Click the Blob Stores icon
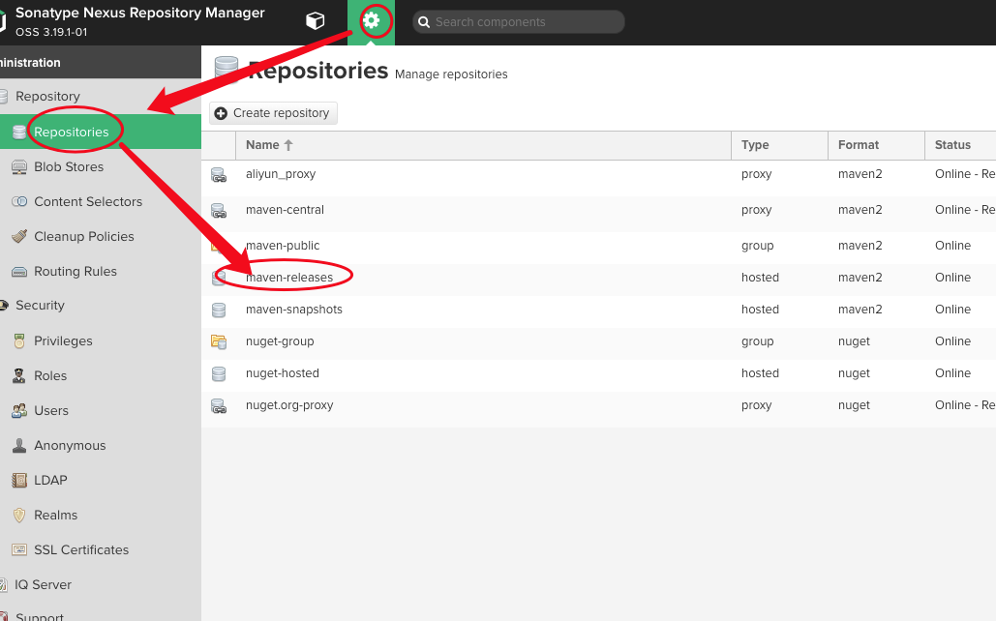Viewport: 996px width, 621px height. [19, 167]
